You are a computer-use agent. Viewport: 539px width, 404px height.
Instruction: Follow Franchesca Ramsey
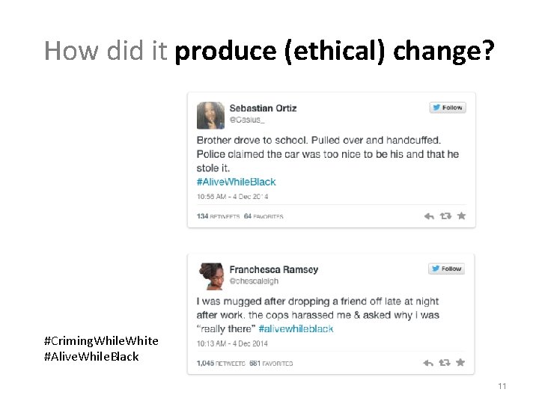[447, 269]
